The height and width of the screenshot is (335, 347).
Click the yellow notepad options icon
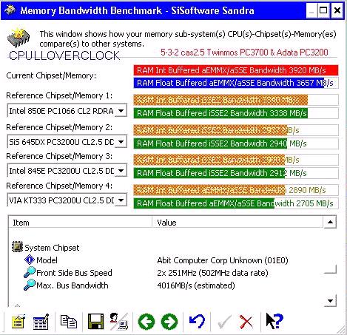18,322
